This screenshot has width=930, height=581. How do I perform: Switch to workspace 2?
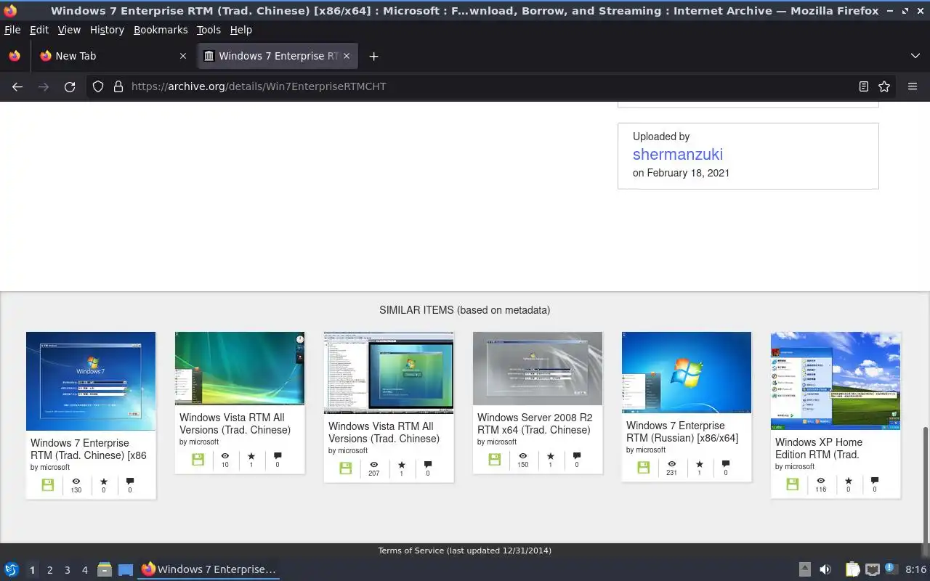(49, 570)
